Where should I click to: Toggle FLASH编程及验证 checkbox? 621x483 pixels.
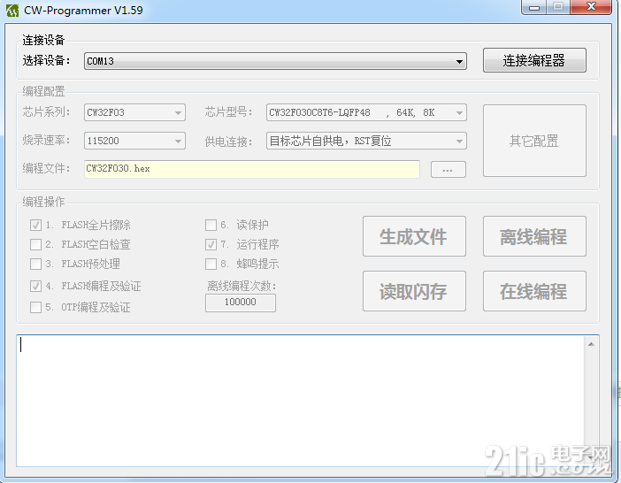[35, 286]
